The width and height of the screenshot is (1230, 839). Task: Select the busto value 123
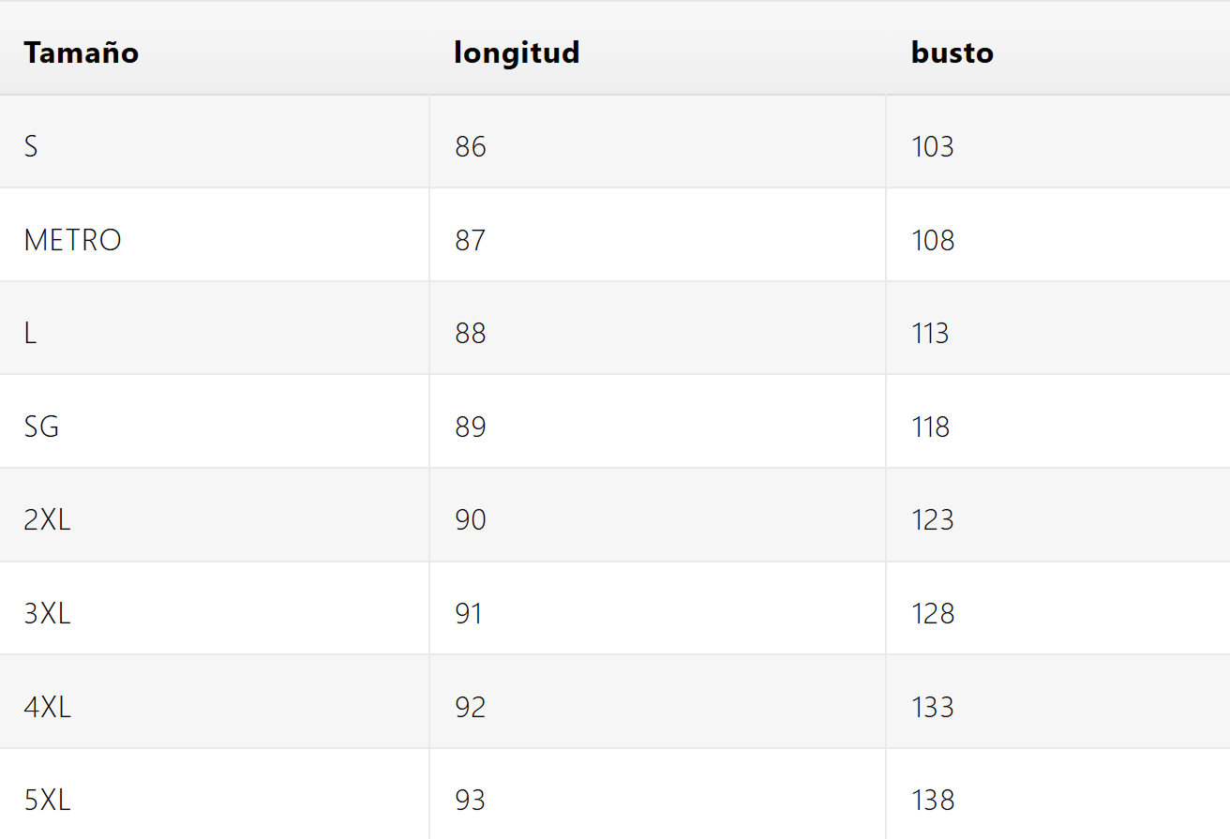(x=932, y=519)
